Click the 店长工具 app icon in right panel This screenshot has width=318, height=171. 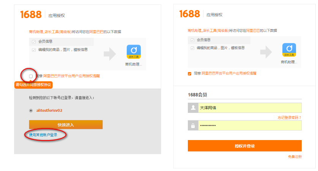pos(289,50)
